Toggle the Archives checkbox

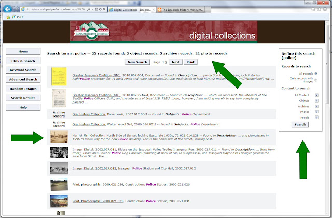[316, 106]
